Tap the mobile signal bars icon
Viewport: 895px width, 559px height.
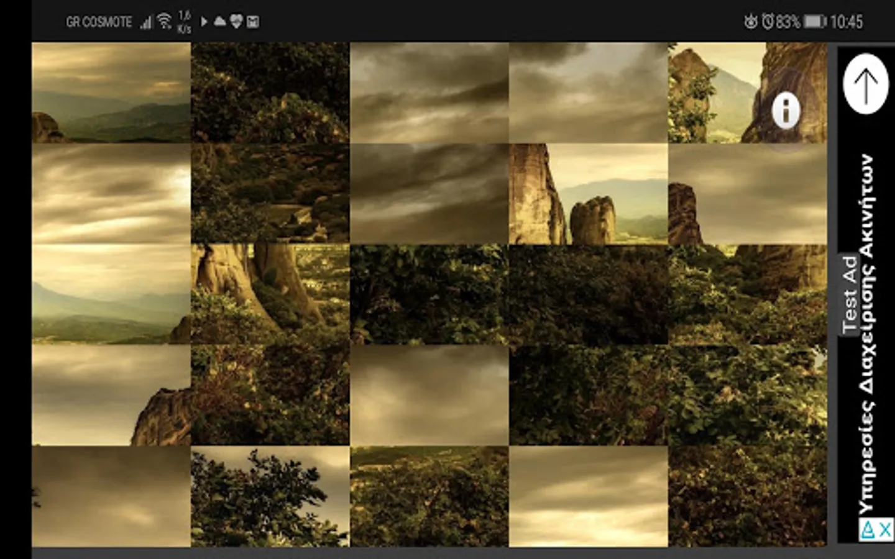(146, 22)
